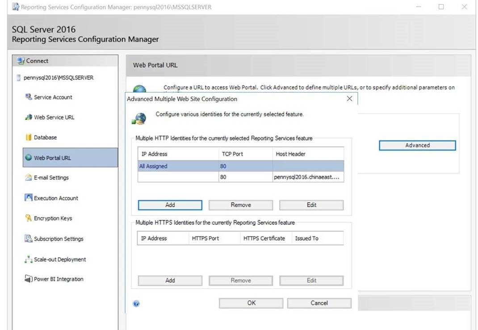Screen dimensions: 478x330
Task: Edit the selected HTTP identity
Action: [311, 205]
